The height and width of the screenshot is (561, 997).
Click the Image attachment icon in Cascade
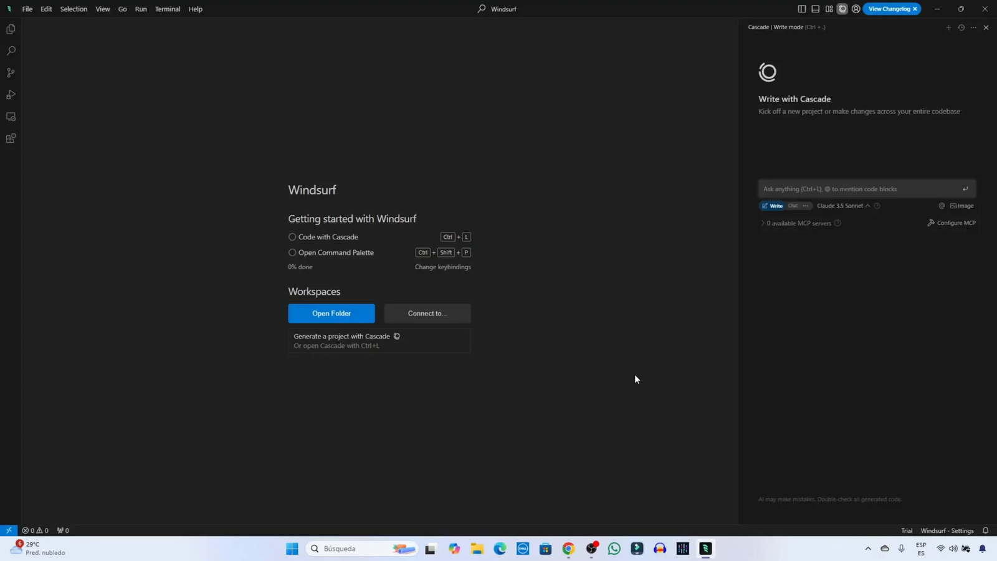961,206
